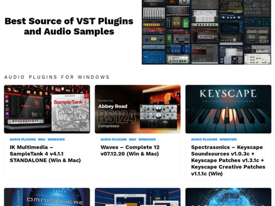Image resolution: width=275 pixels, height=206 pixels.
Task: Open the Keyscape Collector Keyboards thumbnail
Action: (228, 109)
